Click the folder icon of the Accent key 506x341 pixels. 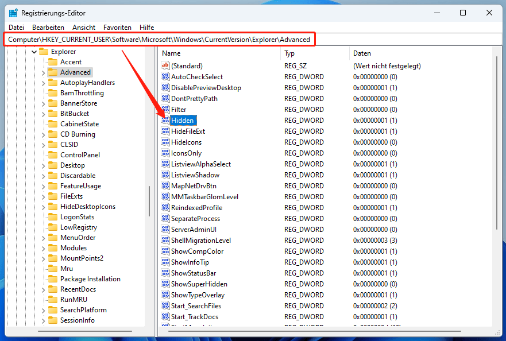(53, 62)
